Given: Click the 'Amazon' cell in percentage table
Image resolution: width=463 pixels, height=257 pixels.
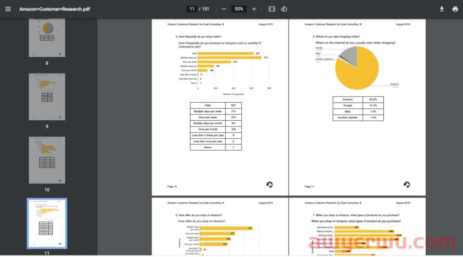Looking at the screenshot, I should click(348, 100).
